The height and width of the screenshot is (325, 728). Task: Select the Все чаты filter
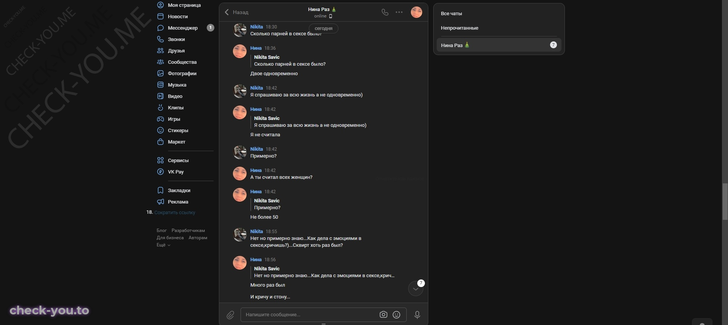pos(451,13)
